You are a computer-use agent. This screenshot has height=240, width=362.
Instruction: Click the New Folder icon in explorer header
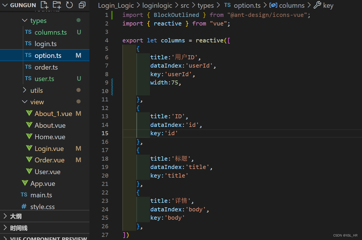click(x=57, y=5)
